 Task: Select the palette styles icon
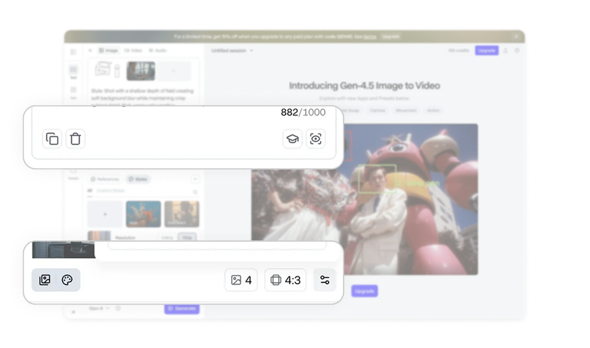(67, 280)
